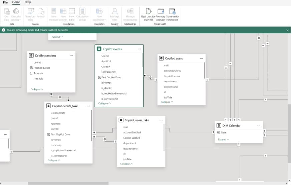This screenshot has width=292, height=185.
Task: Select the Prompt Bucket field
Action: 41,68
